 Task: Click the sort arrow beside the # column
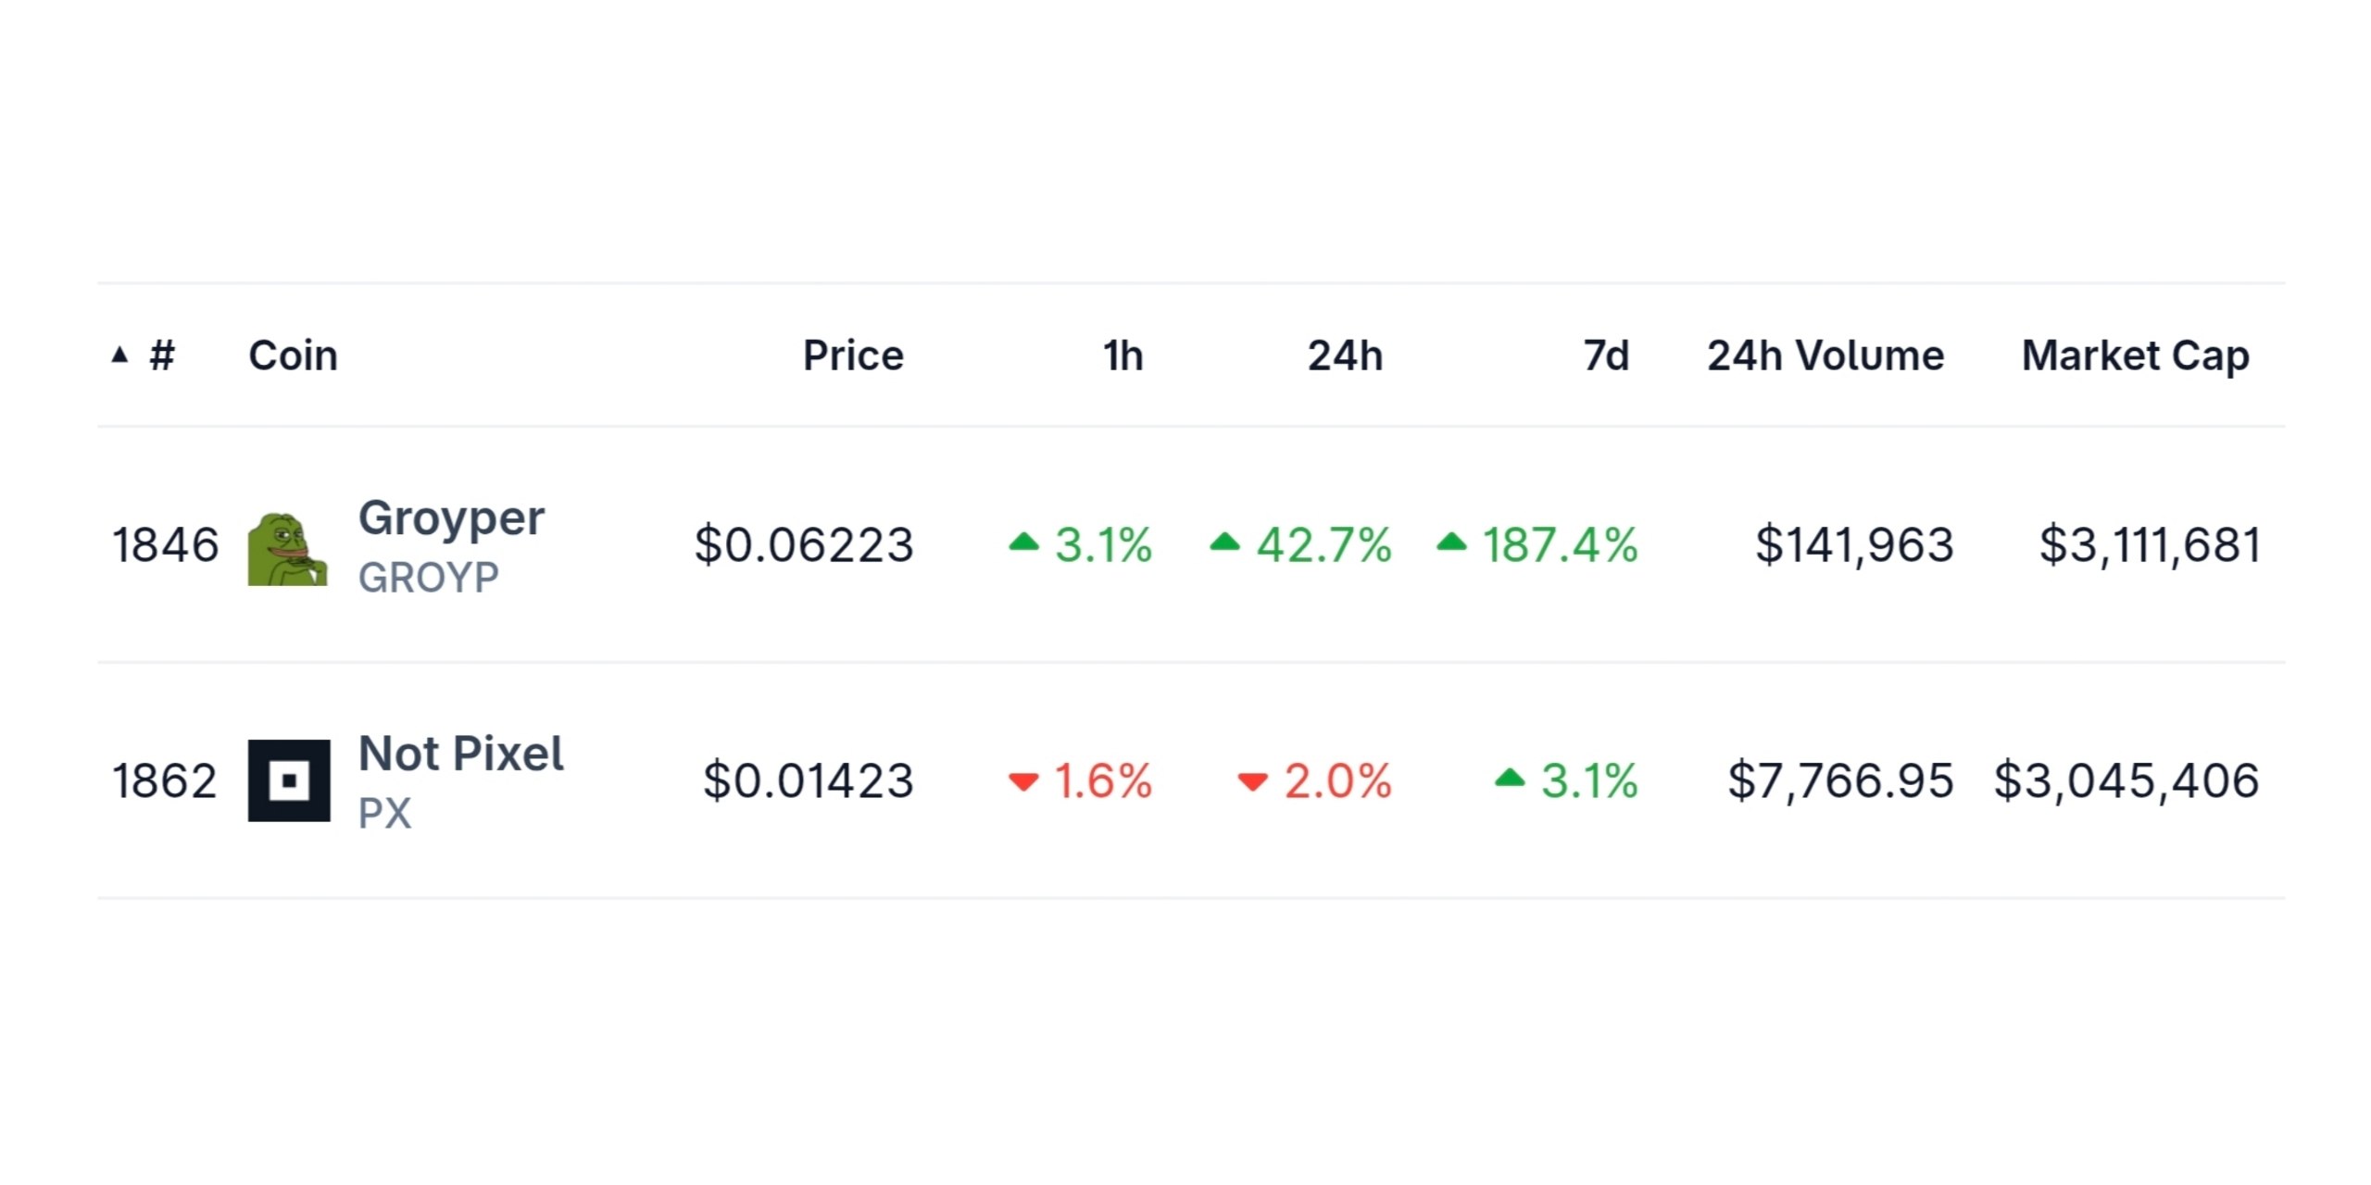[119, 355]
